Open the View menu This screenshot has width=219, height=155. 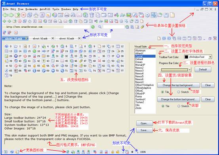[x=21, y=9]
